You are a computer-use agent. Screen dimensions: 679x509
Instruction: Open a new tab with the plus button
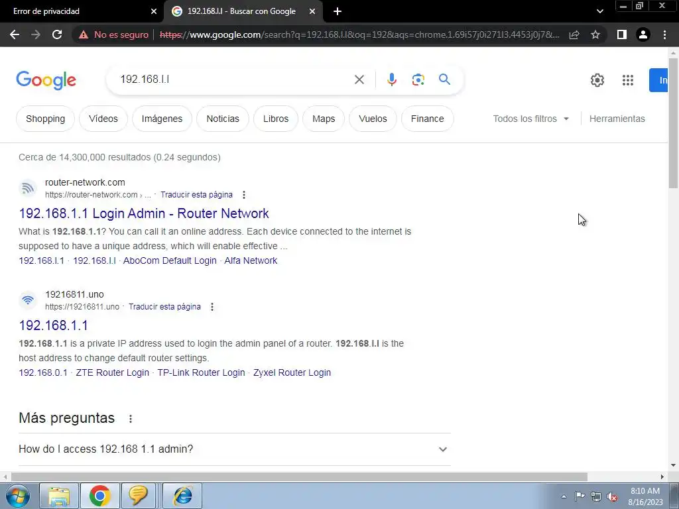pos(338,11)
